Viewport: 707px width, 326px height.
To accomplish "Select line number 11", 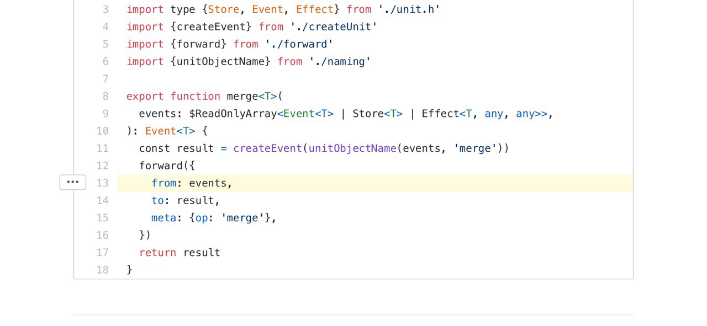I will tap(103, 148).
